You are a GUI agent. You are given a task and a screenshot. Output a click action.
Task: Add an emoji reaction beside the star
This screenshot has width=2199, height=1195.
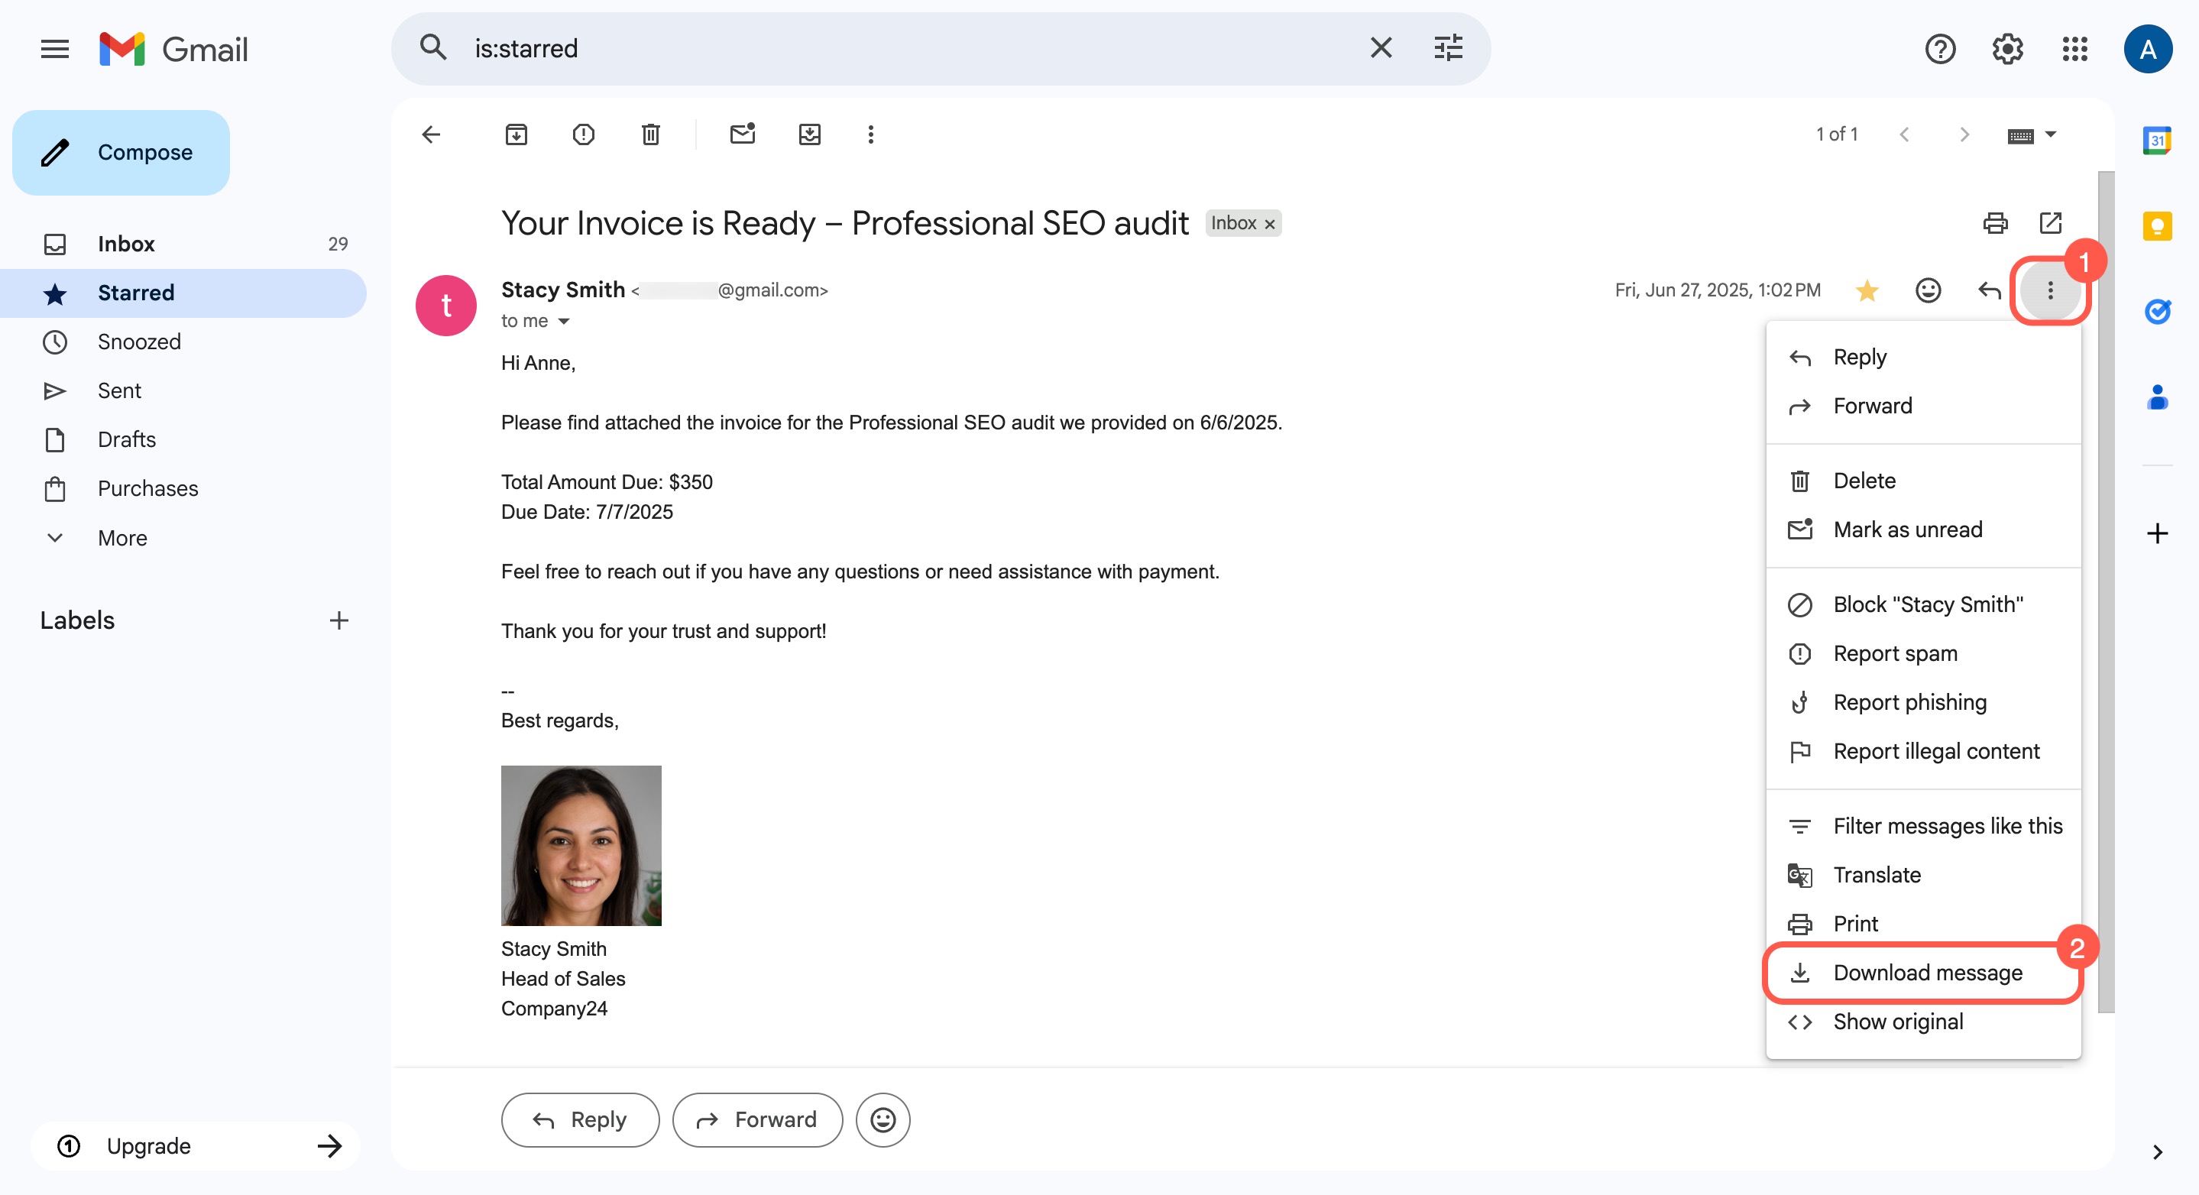(1928, 290)
